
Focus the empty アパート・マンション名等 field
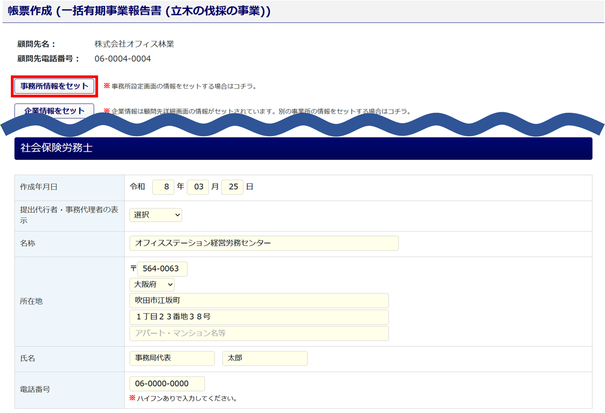point(259,333)
